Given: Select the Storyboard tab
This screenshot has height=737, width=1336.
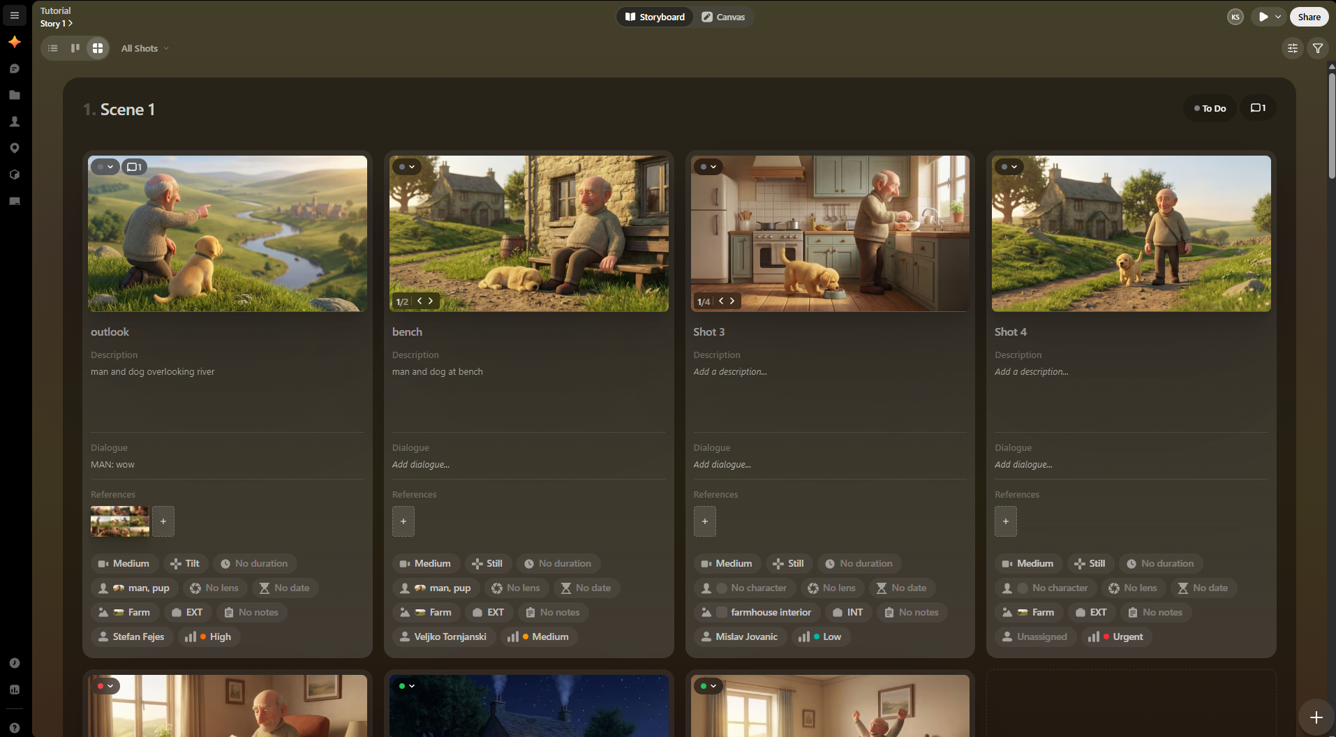Looking at the screenshot, I should (654, 16).
